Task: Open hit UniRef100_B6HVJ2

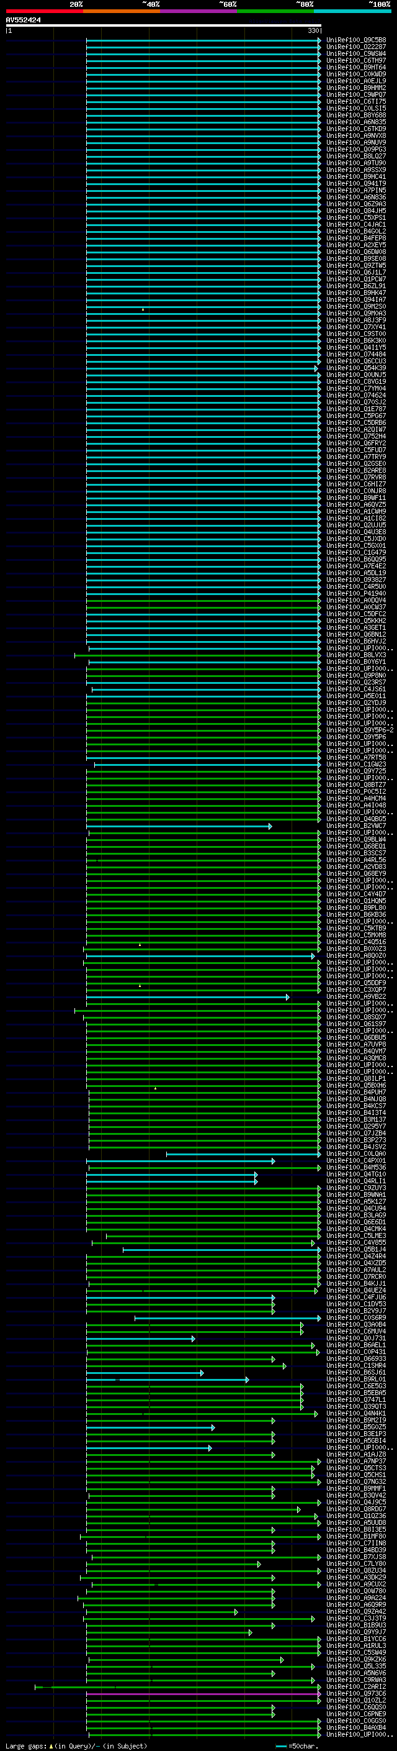Action: (x=355, y=641)
